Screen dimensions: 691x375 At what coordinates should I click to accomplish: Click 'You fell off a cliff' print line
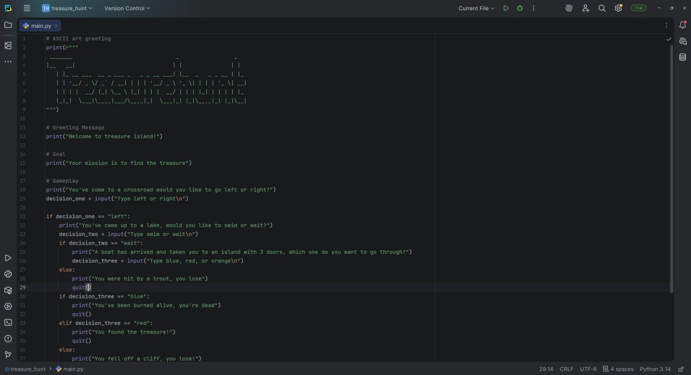136,358
